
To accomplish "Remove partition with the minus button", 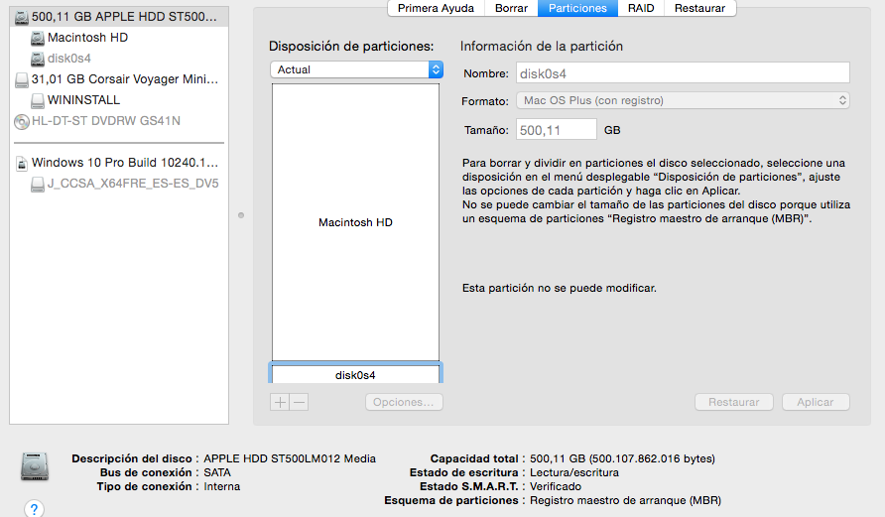I will tap(300, 402).
